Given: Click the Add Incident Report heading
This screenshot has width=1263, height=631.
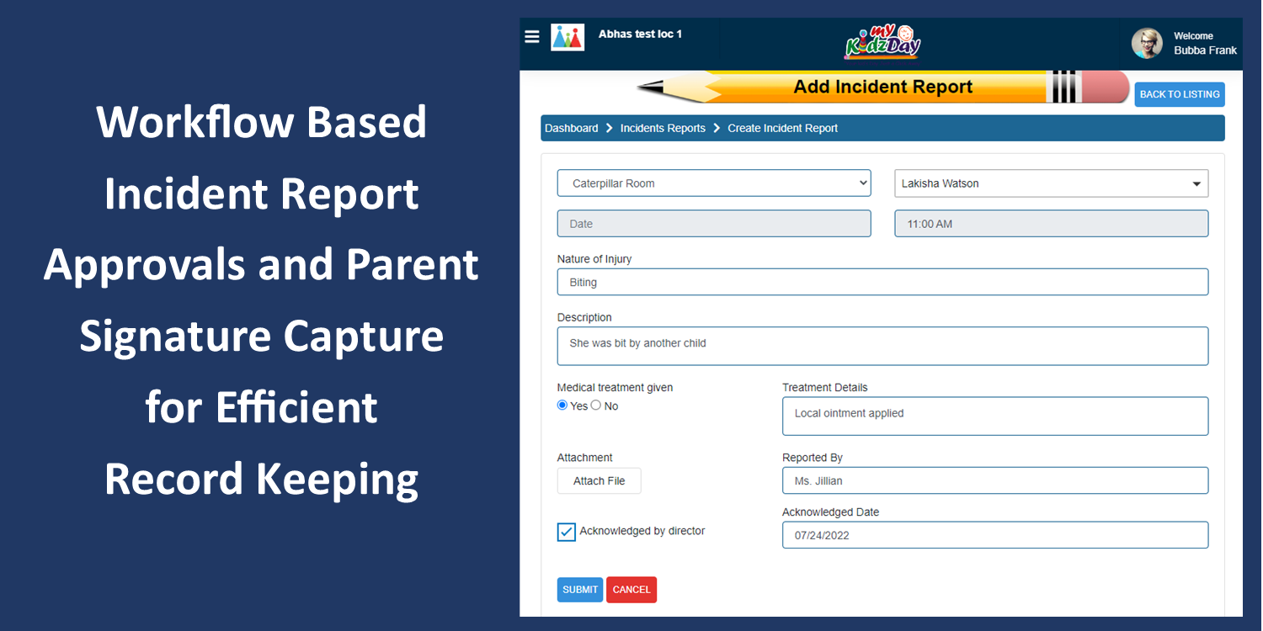Looking at the screenshot, I should 882,87.
